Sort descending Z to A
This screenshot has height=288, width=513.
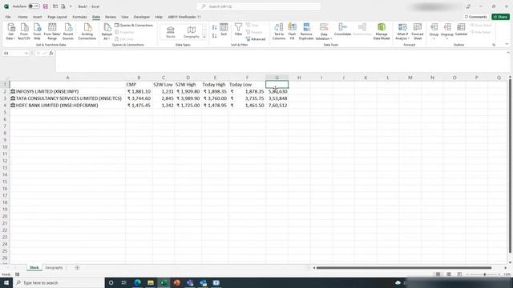click(214, 35)
